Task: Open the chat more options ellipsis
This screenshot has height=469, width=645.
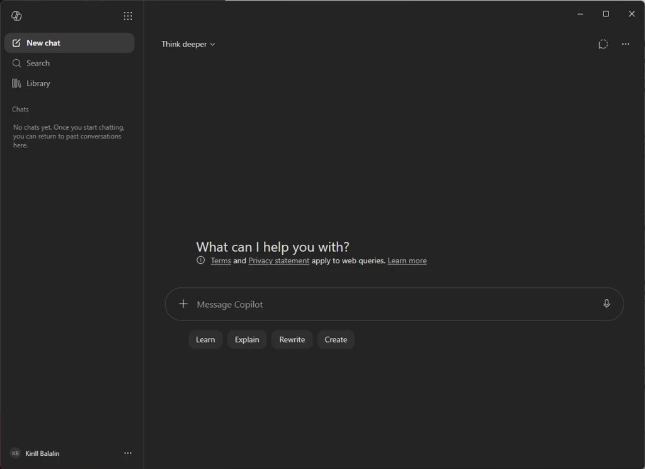Action: point(625,44)
